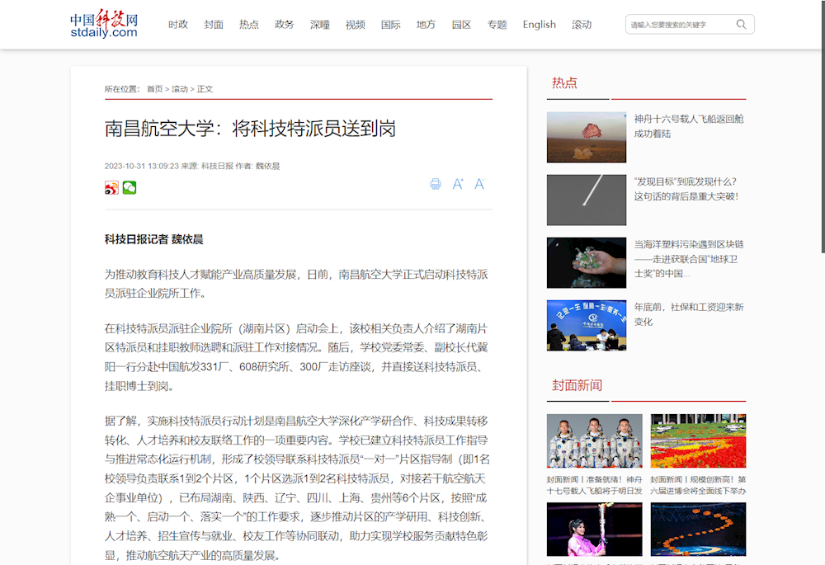Open the 国际 section
Viewport: 825px width, 565px height.
390,25
